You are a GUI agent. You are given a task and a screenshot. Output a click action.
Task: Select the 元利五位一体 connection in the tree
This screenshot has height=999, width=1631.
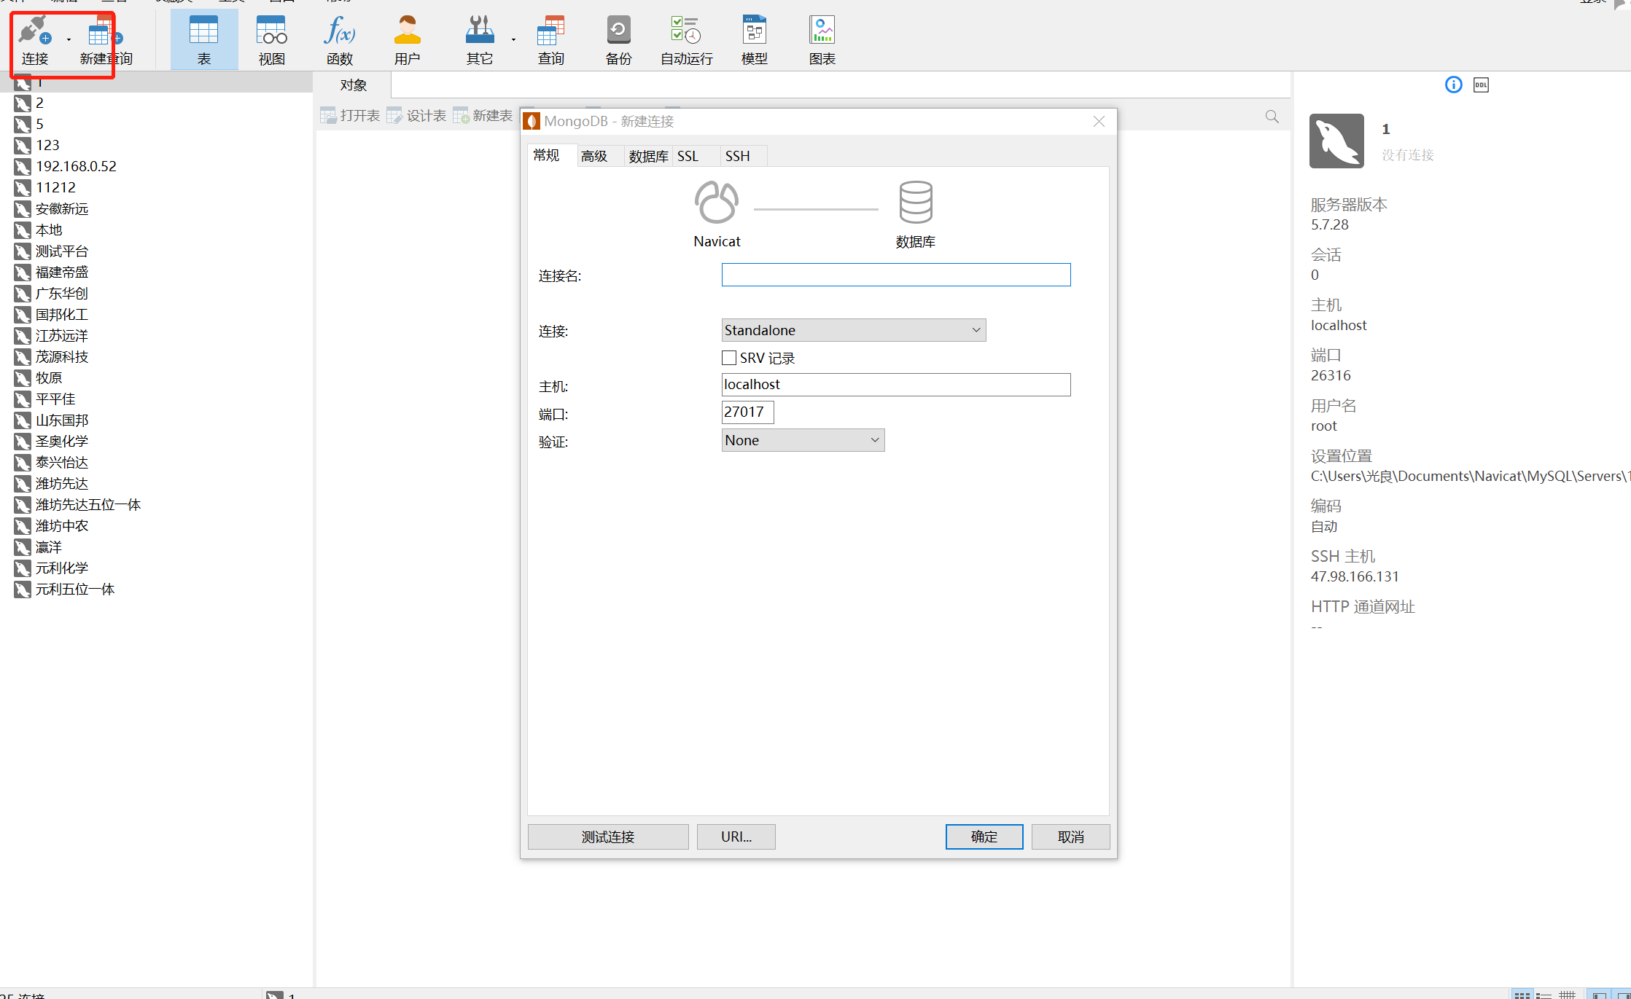click(75, 589)
